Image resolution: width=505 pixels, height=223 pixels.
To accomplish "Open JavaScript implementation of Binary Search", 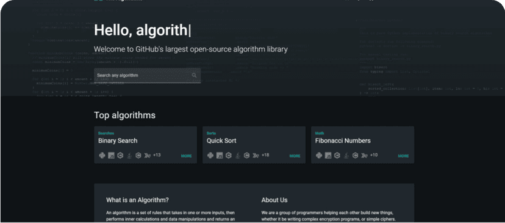I will click(x=111, y=156).
